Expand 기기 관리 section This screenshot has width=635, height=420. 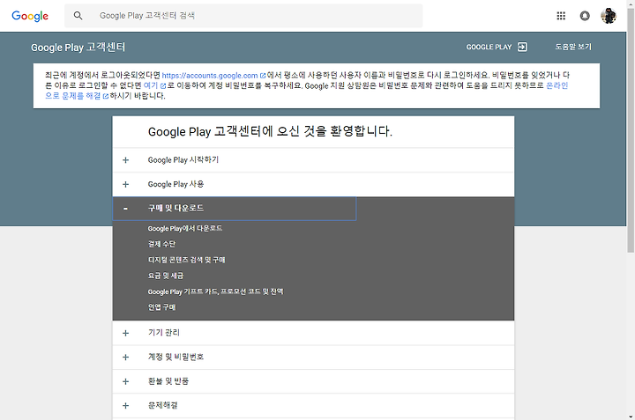pos(313,333)
